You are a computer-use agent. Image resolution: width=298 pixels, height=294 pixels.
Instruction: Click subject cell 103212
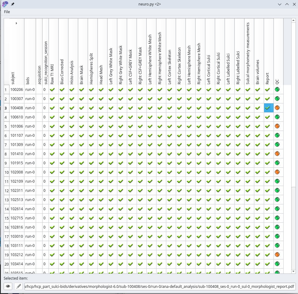(17, 255)
